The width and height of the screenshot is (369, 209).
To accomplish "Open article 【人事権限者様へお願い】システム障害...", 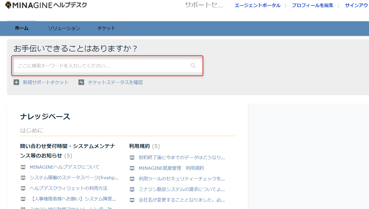I will 73,199.
